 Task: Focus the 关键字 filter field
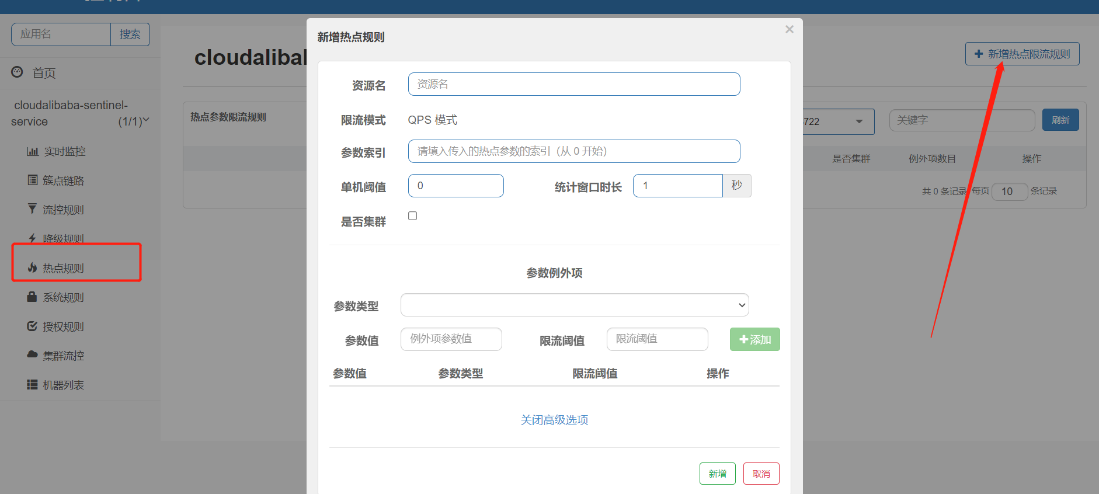pos(962,120)
